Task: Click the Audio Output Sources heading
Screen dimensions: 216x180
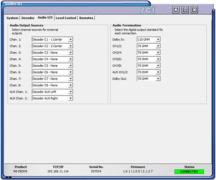Action: [26, 25]
